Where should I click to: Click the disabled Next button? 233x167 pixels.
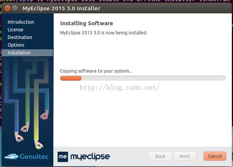click(185, 156)
